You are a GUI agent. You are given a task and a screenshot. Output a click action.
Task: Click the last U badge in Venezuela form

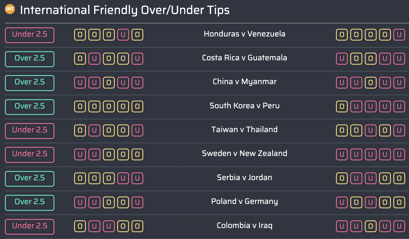[399, 35]
